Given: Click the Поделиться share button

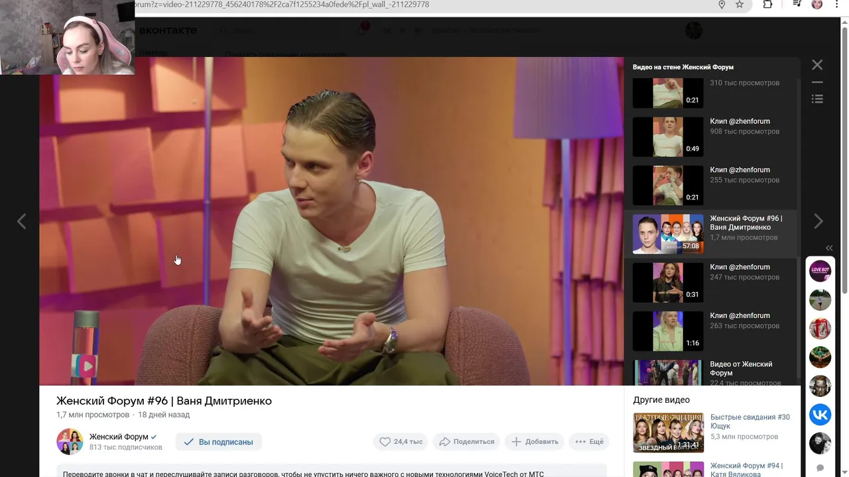Looking at the screenshot, I should click(x=467, y=441).
